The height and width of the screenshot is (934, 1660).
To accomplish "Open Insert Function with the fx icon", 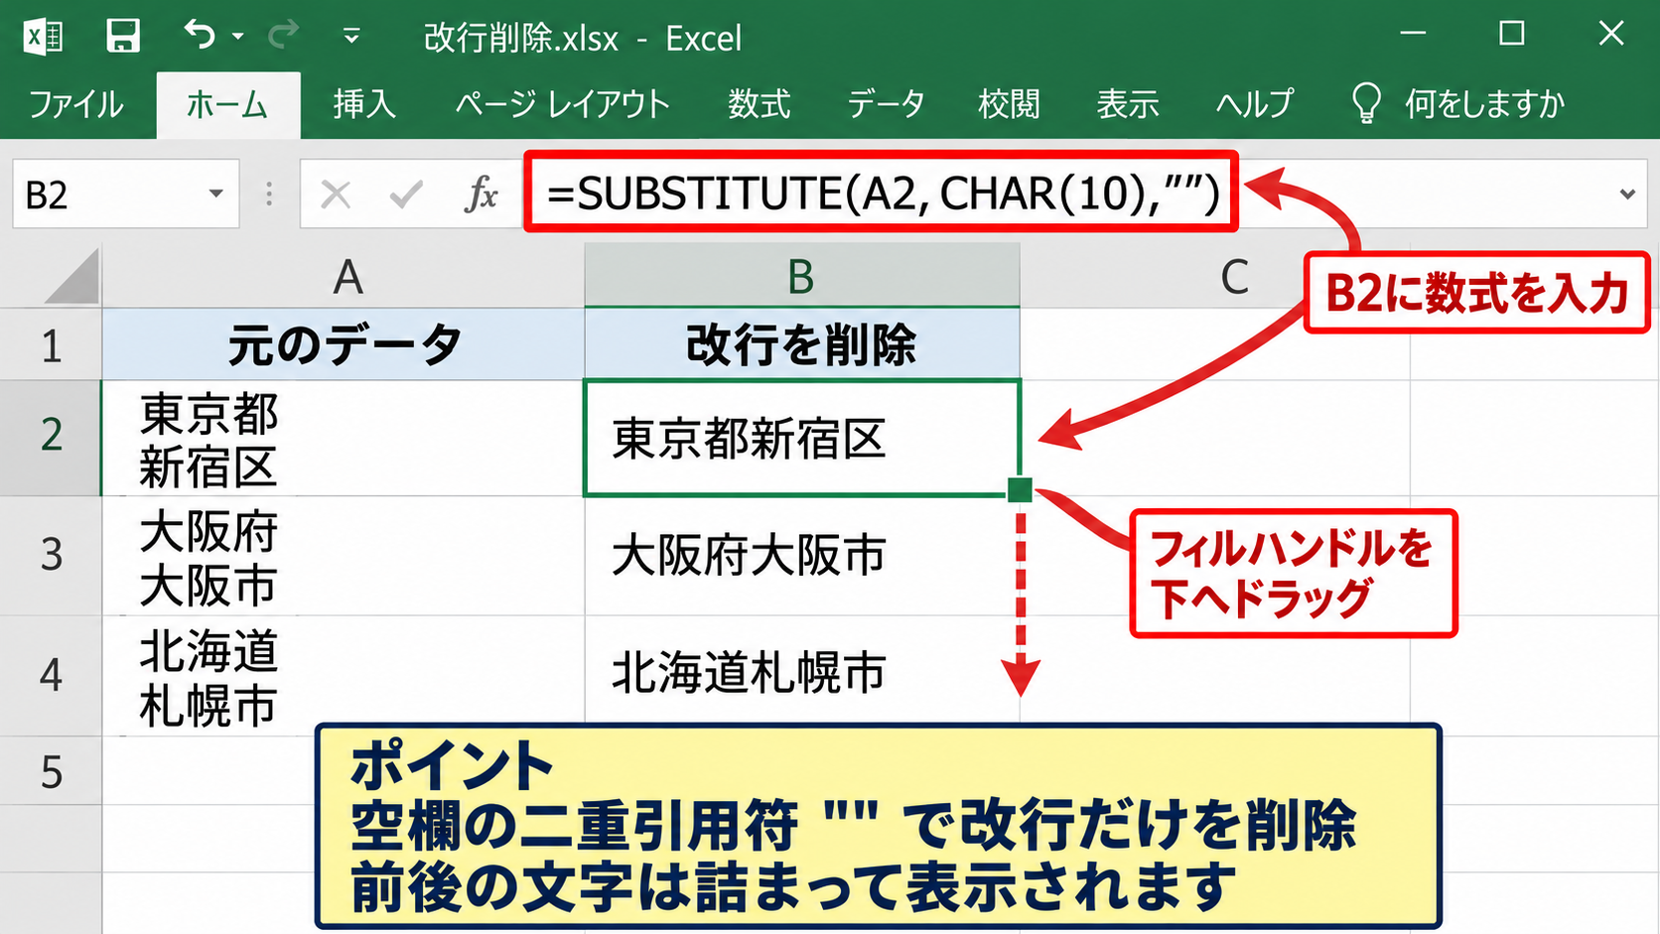I will [482, 195].
